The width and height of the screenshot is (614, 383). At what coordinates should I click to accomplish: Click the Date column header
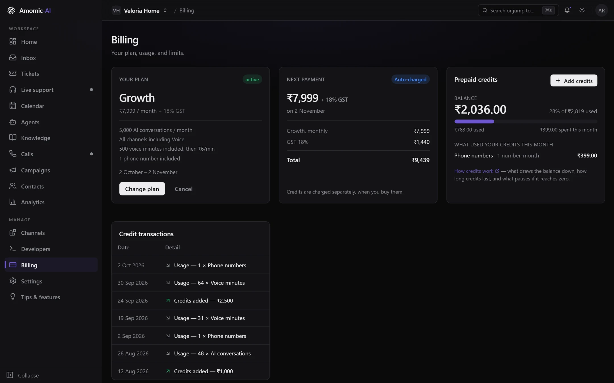(x=124, y=247)
